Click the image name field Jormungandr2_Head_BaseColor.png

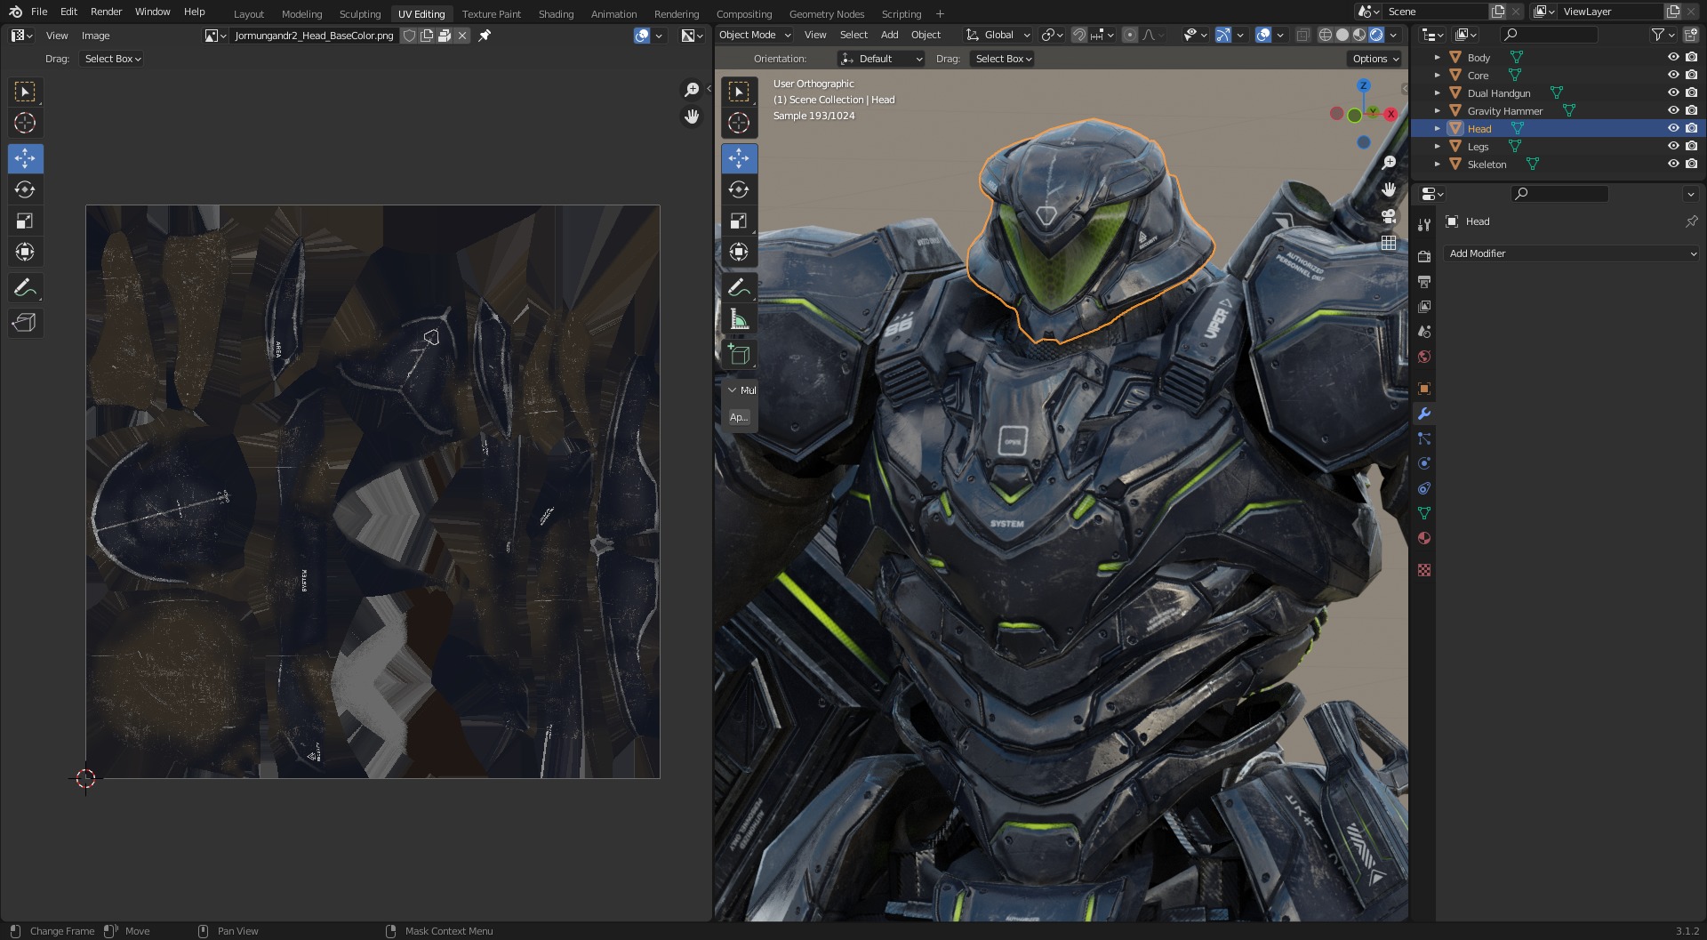click(x=314, y=36)
